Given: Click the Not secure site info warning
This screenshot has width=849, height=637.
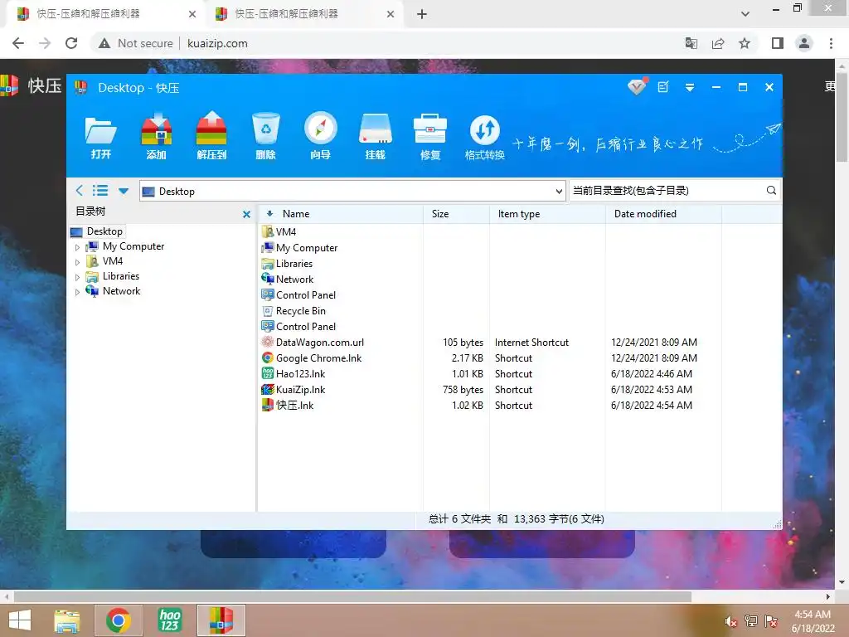Looking at the screenshot, I should [x=135, y=43].
